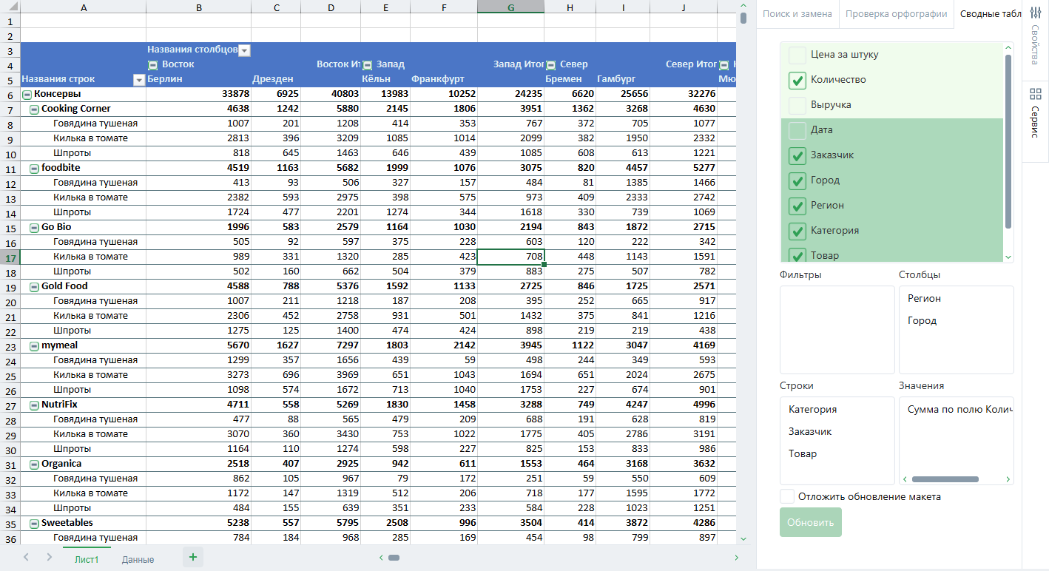Screen dimensions: 1049x571
Task: Switch to the Данные sheet tab
Action: [138, 559]
